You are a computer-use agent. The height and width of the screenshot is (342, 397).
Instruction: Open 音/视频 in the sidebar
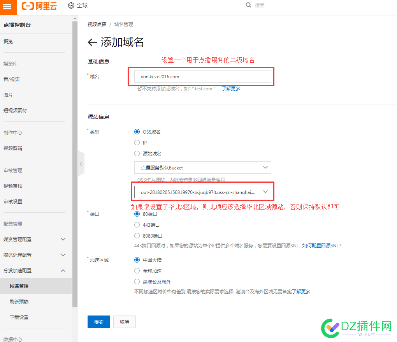click(11, 79)
